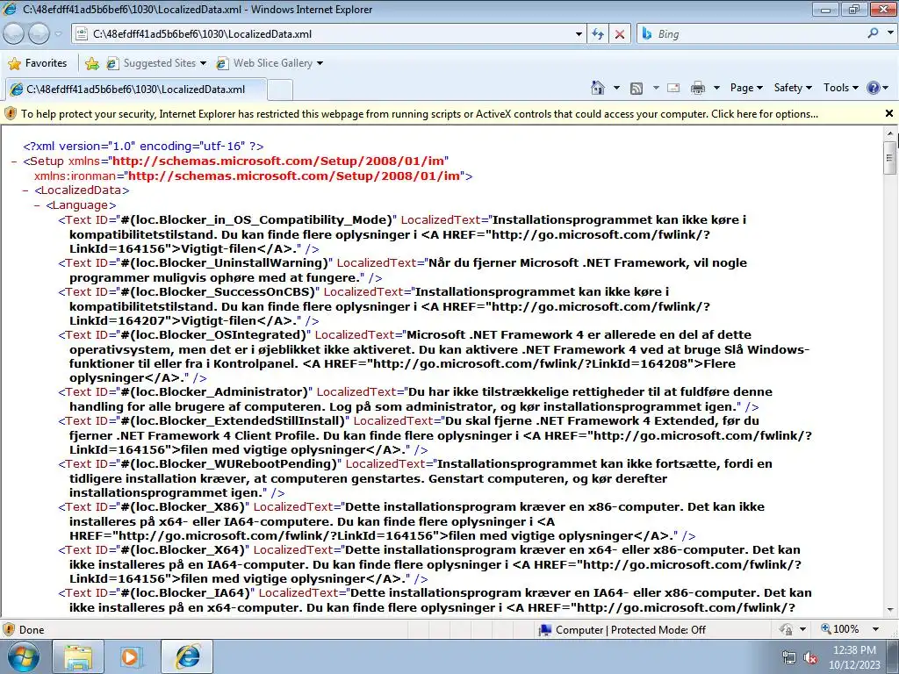Collapse the Language XML node
Image resolution: width=899 pixels, height=674 pixels.
37,205
